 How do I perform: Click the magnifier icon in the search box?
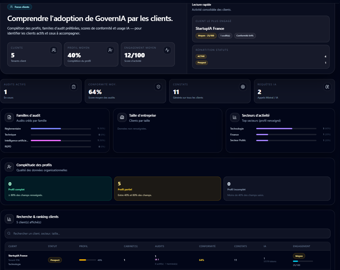point(9,233)
